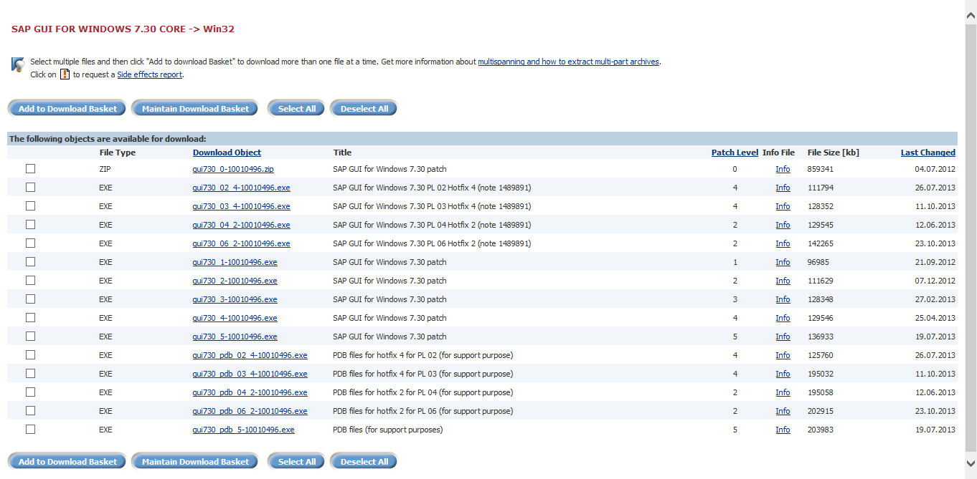This screenshot has width=977, height=479.
Task: Download gui730_5-10010496.exe file link
Action: point(235,337)
